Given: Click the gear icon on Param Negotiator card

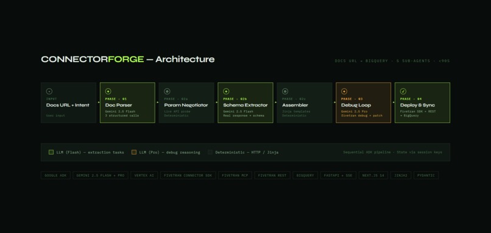Looking at the screenshot, I should tap(167, 91).
